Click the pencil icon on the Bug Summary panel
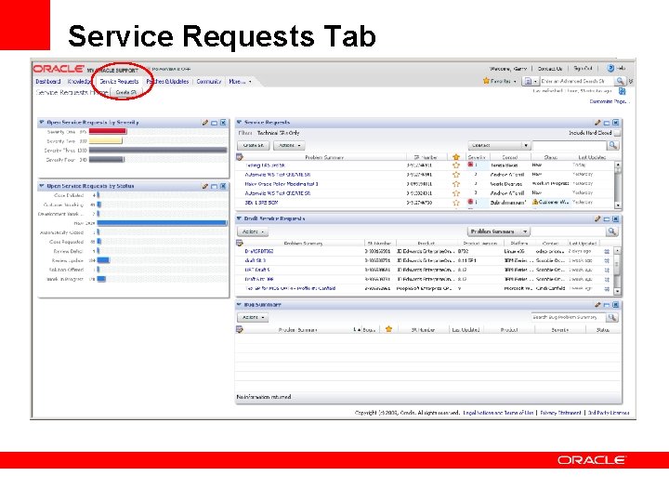Screen dimensions: 669x502 (x=597, y=305)
